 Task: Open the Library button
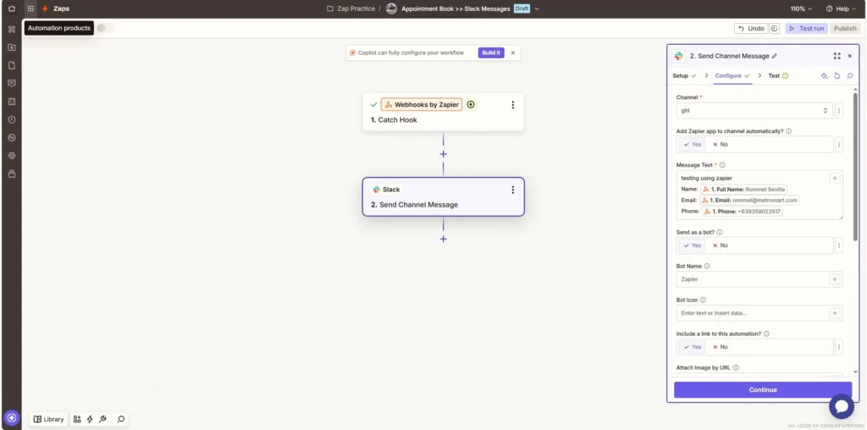coord(48,419)
